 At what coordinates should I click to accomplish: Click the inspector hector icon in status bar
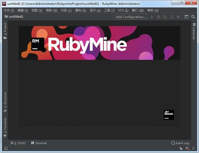[x=193, y=149]
